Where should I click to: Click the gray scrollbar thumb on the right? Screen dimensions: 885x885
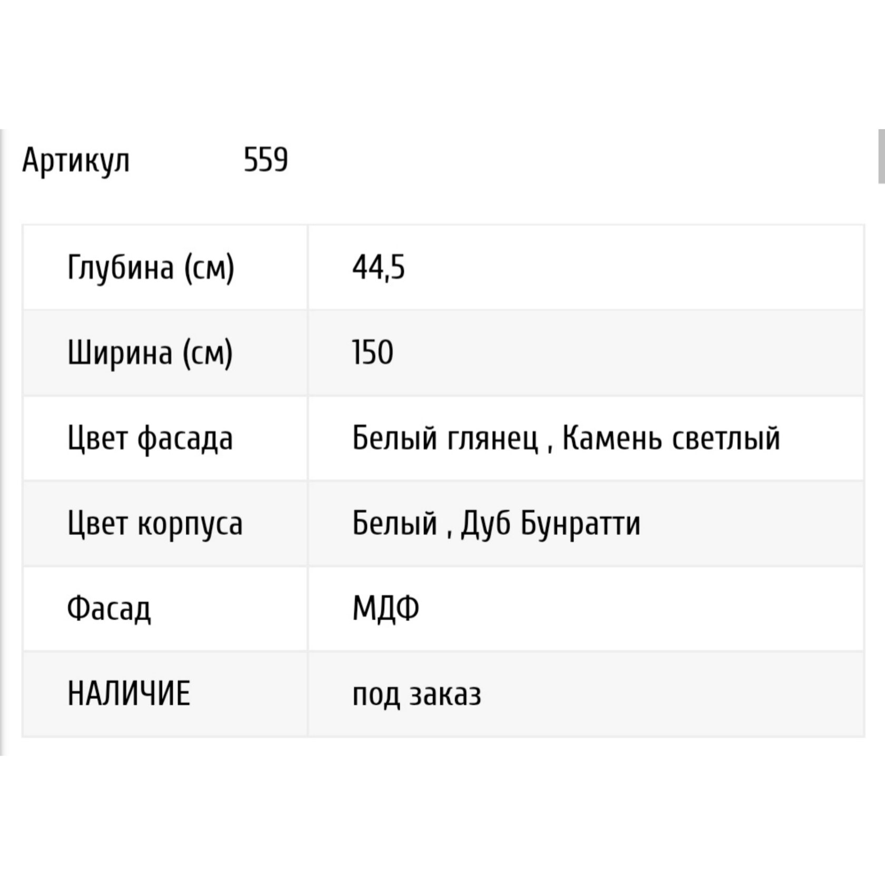tap(881, 156)
